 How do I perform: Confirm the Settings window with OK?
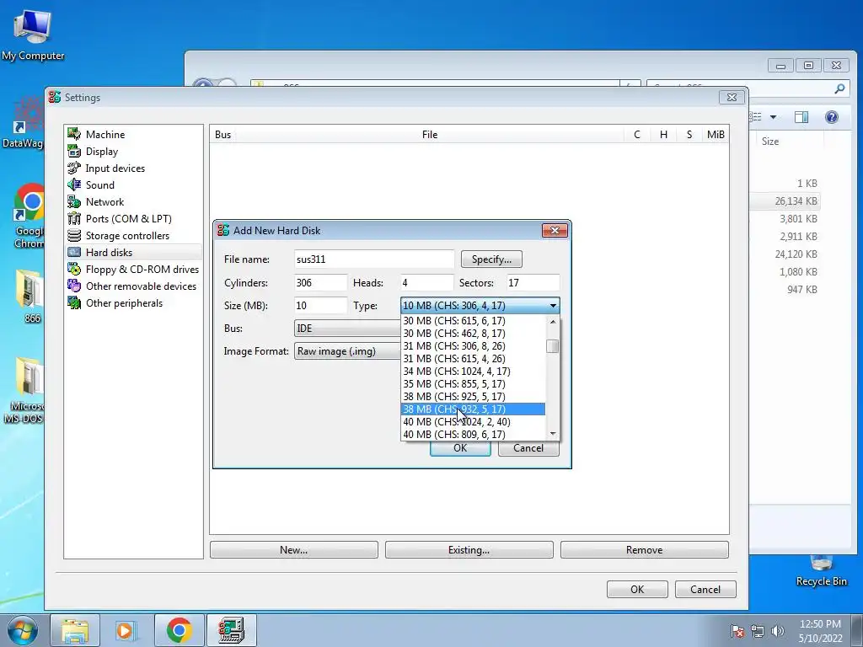click(637, 589)
